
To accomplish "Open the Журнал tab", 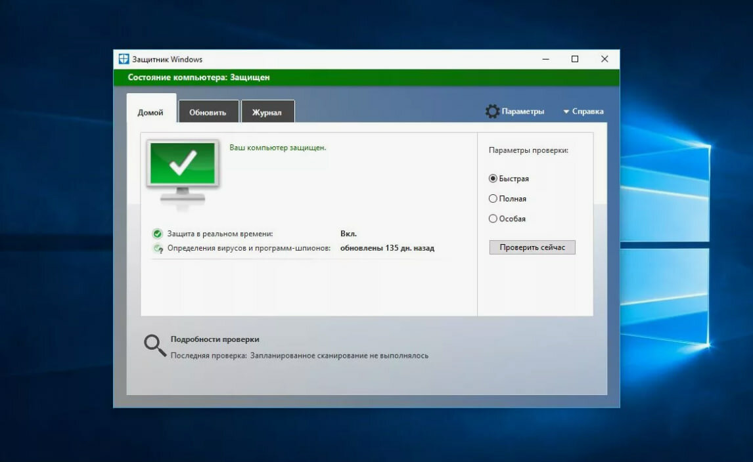I will [267, 112].
